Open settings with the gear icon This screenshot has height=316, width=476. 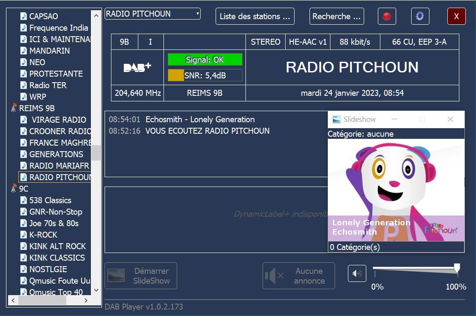(420, 16)
